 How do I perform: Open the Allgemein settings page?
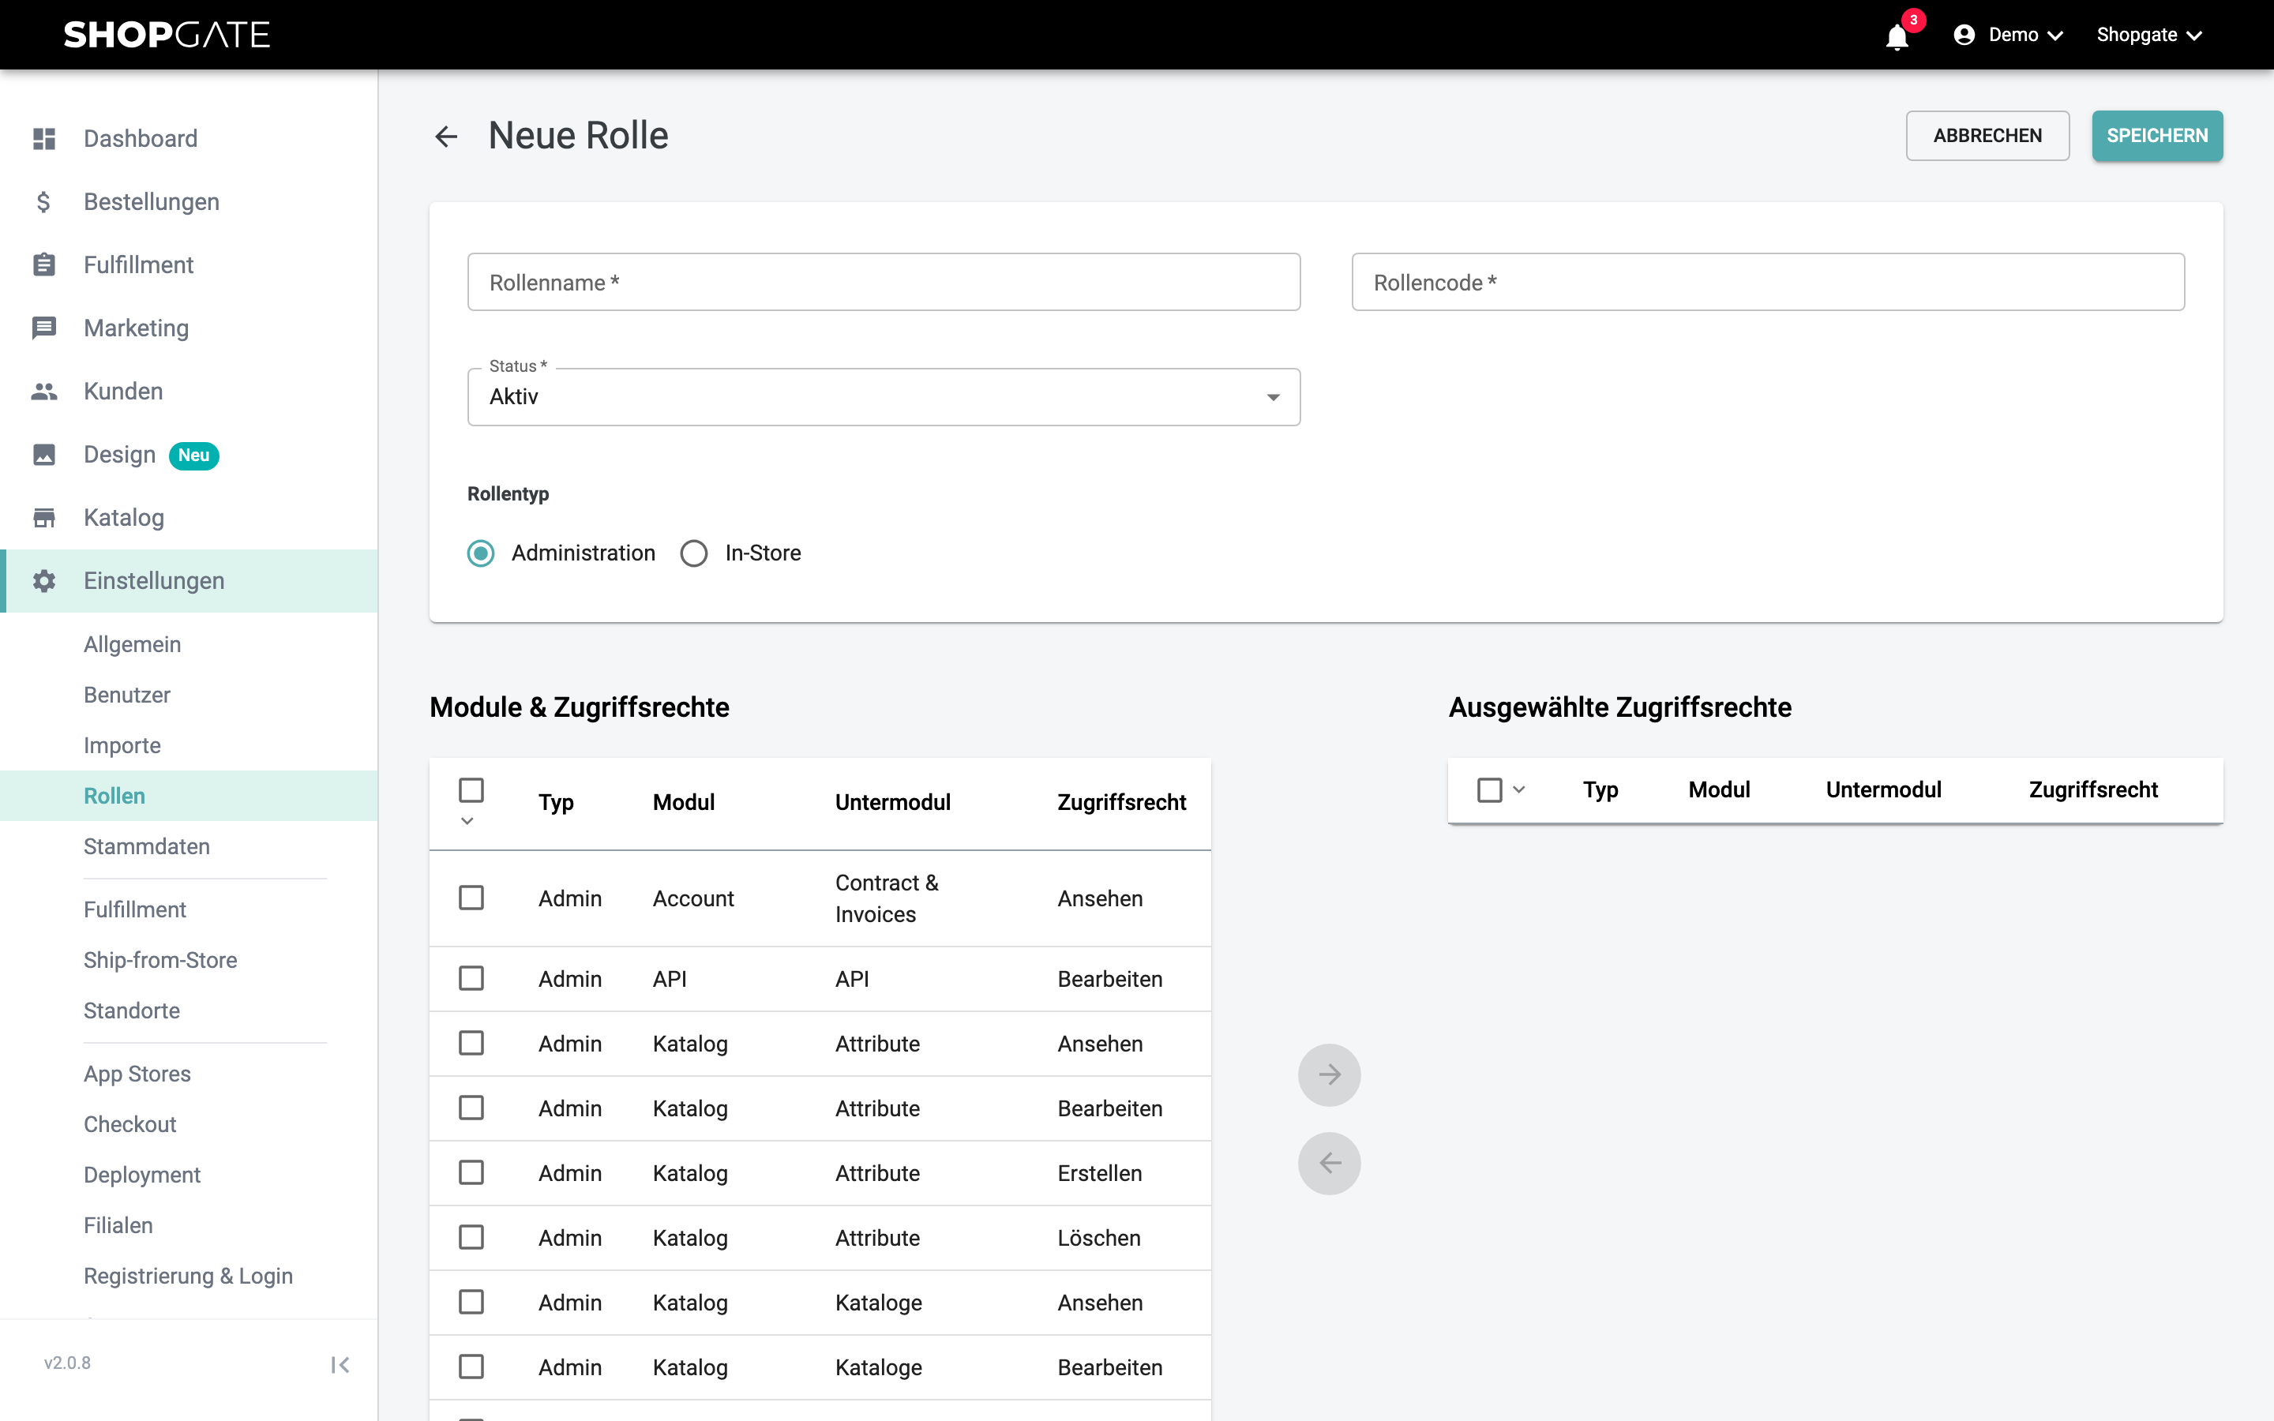(x=133, y=643)
